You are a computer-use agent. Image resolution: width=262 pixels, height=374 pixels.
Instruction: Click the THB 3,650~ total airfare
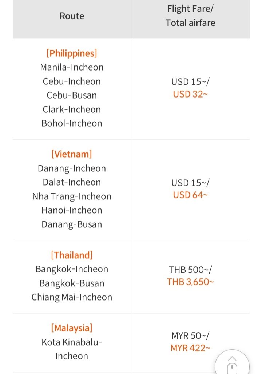coord(190,282)
